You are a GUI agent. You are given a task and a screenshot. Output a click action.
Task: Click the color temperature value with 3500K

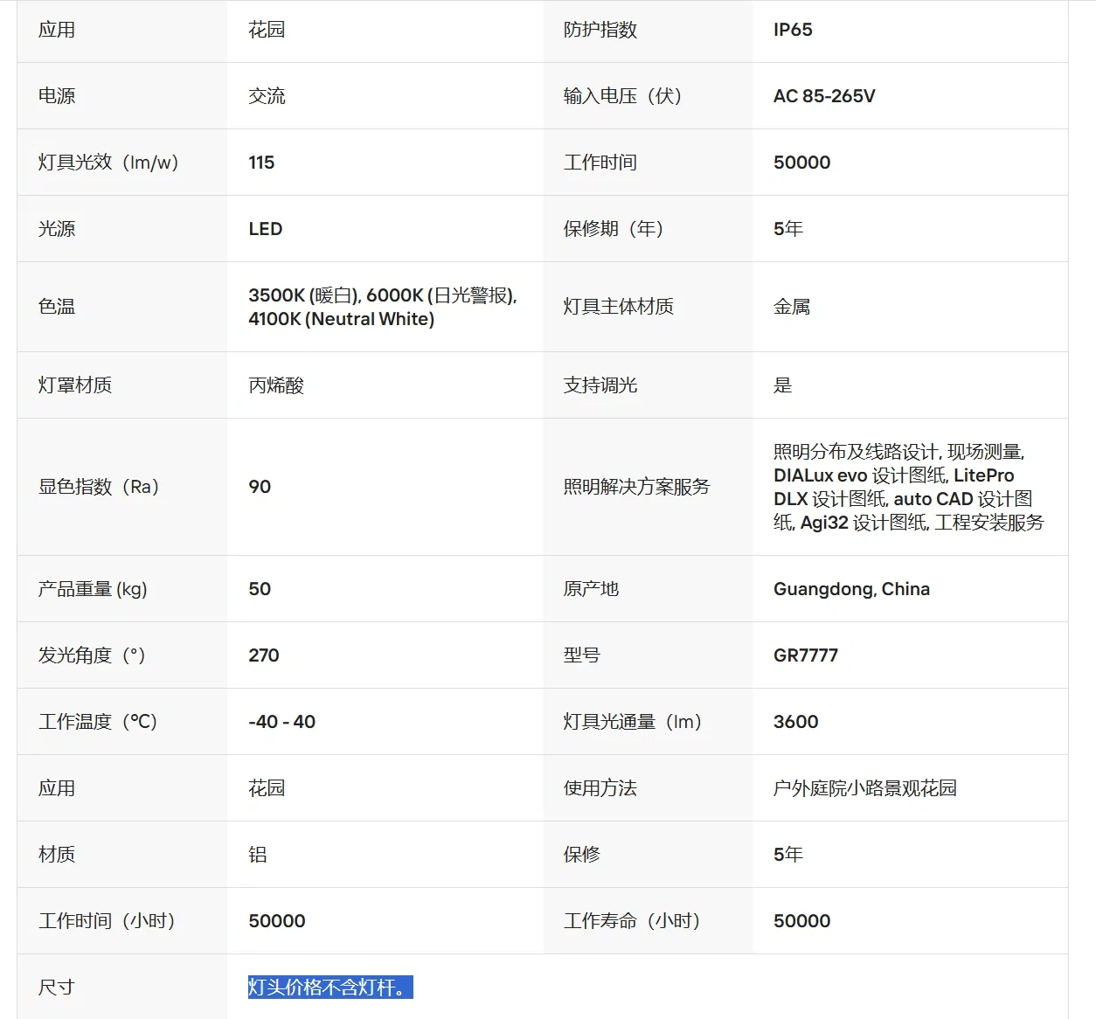[x=383, y=307]
